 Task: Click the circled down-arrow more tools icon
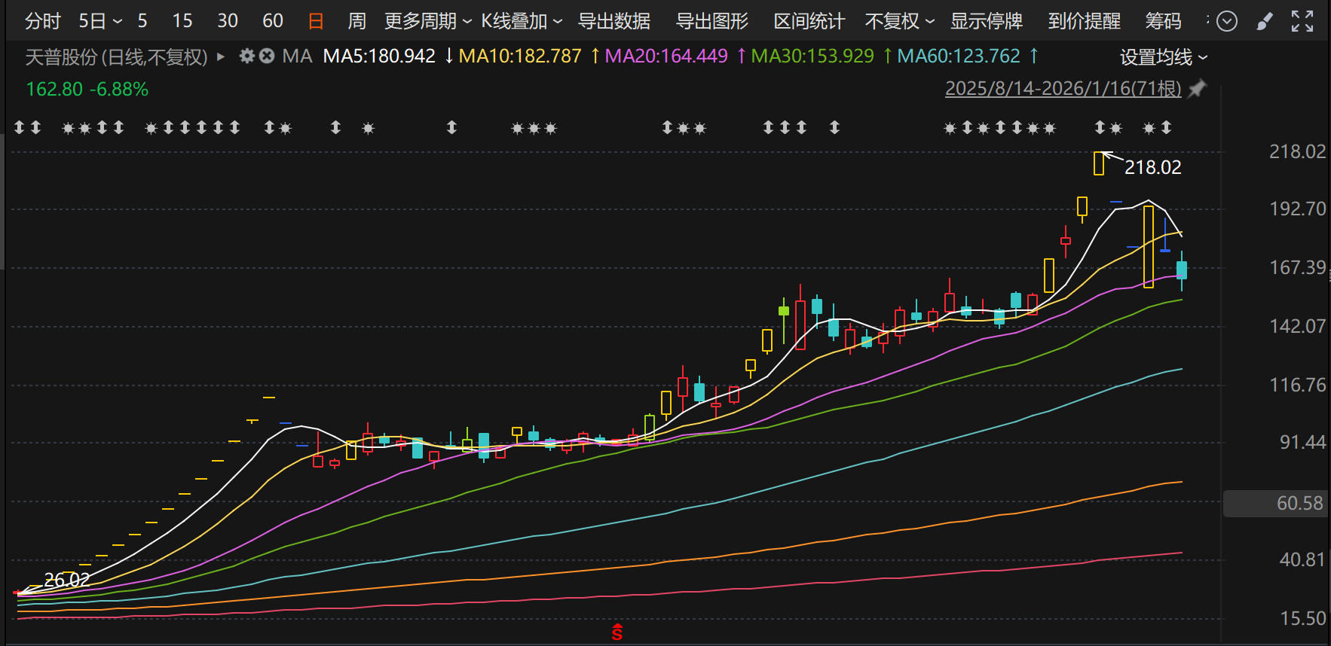point(1227,21)
